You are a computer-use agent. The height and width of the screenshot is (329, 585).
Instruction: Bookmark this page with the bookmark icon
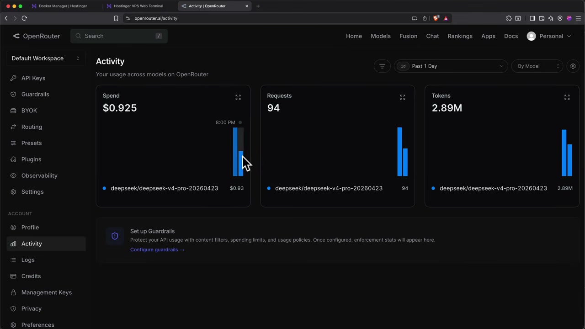click(x=116, y=18)
